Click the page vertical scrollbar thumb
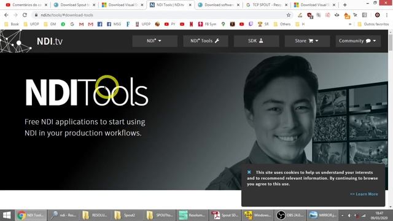This screenshot has height=221, width=393. point(391,42)
